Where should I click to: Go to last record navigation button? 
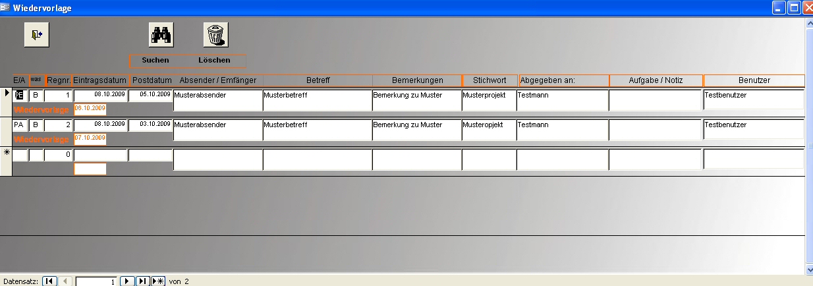143,281
